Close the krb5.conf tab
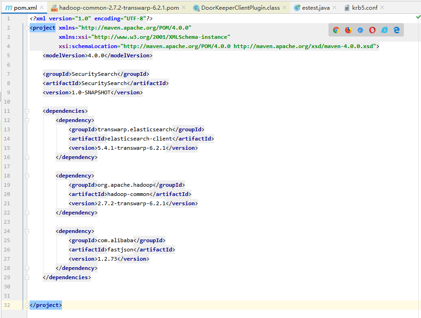421x318 pixels. pos(382,8)
